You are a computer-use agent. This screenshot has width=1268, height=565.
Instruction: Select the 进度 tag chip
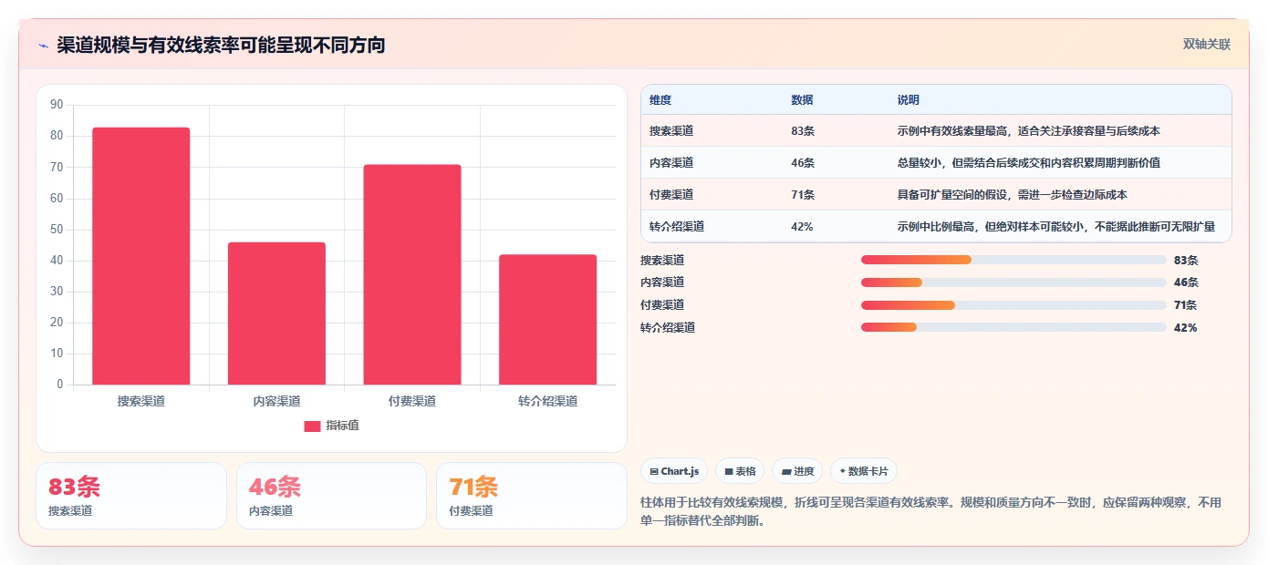tap(796, 471)
